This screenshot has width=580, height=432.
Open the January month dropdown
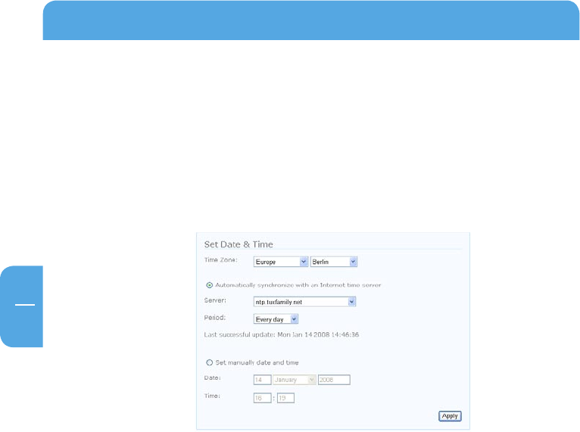pos(295,380)
